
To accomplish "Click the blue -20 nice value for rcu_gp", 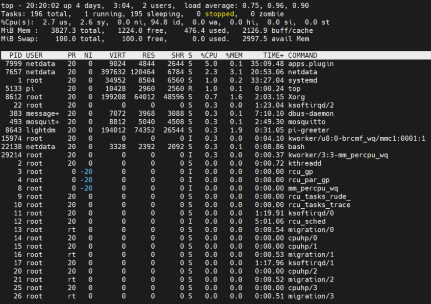I will tap(86, 172).
